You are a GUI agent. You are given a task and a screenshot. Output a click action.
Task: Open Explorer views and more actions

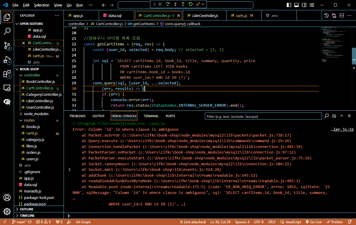tap(57, 16)
